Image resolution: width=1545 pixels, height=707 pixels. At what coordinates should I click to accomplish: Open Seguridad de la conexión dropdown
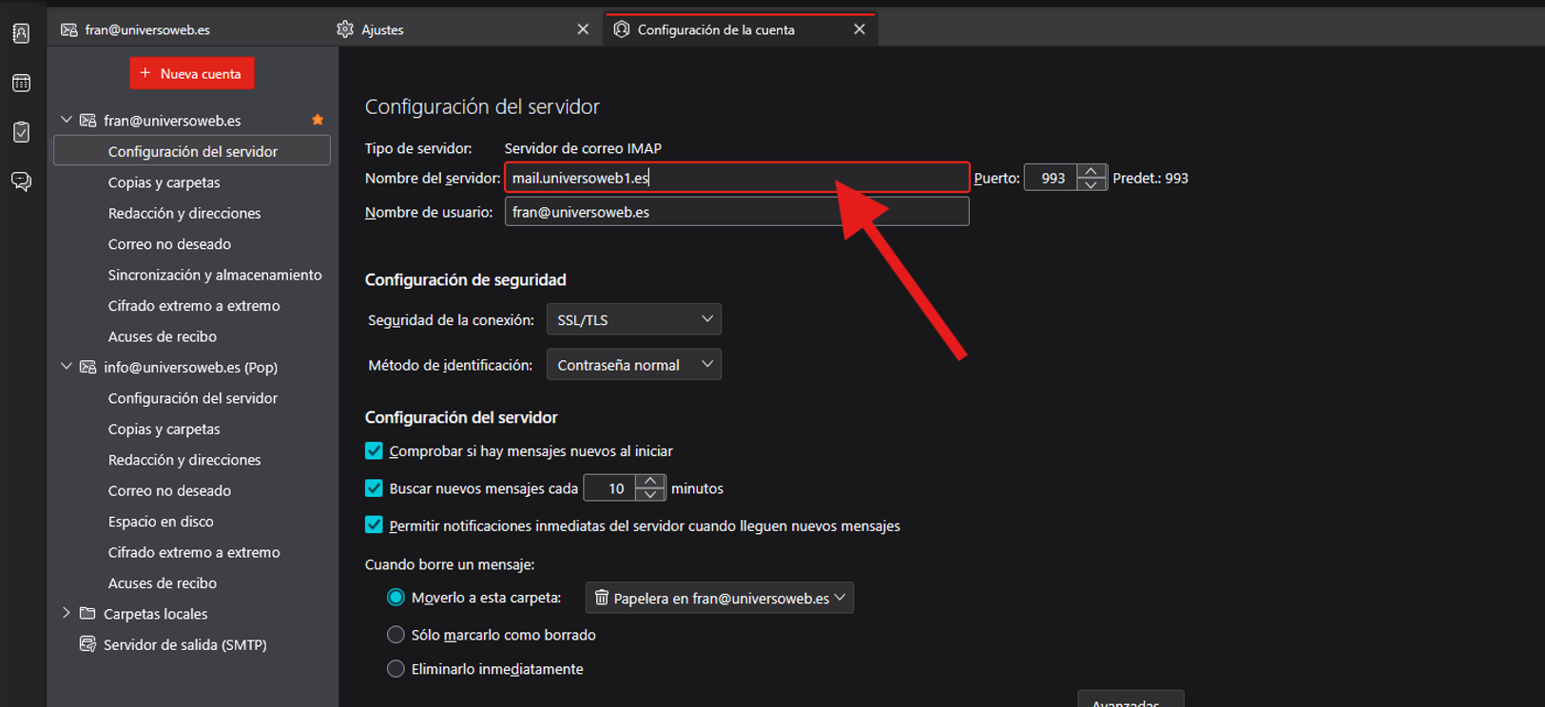[x=633, y=320]
